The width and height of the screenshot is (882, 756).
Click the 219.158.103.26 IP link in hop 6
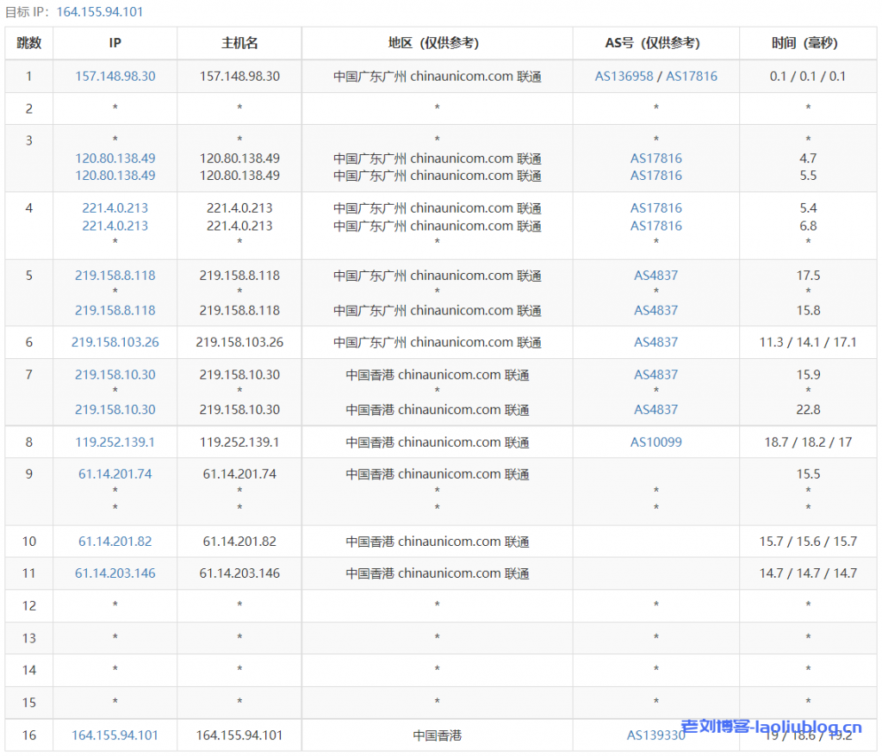click(x=115, y=342)
